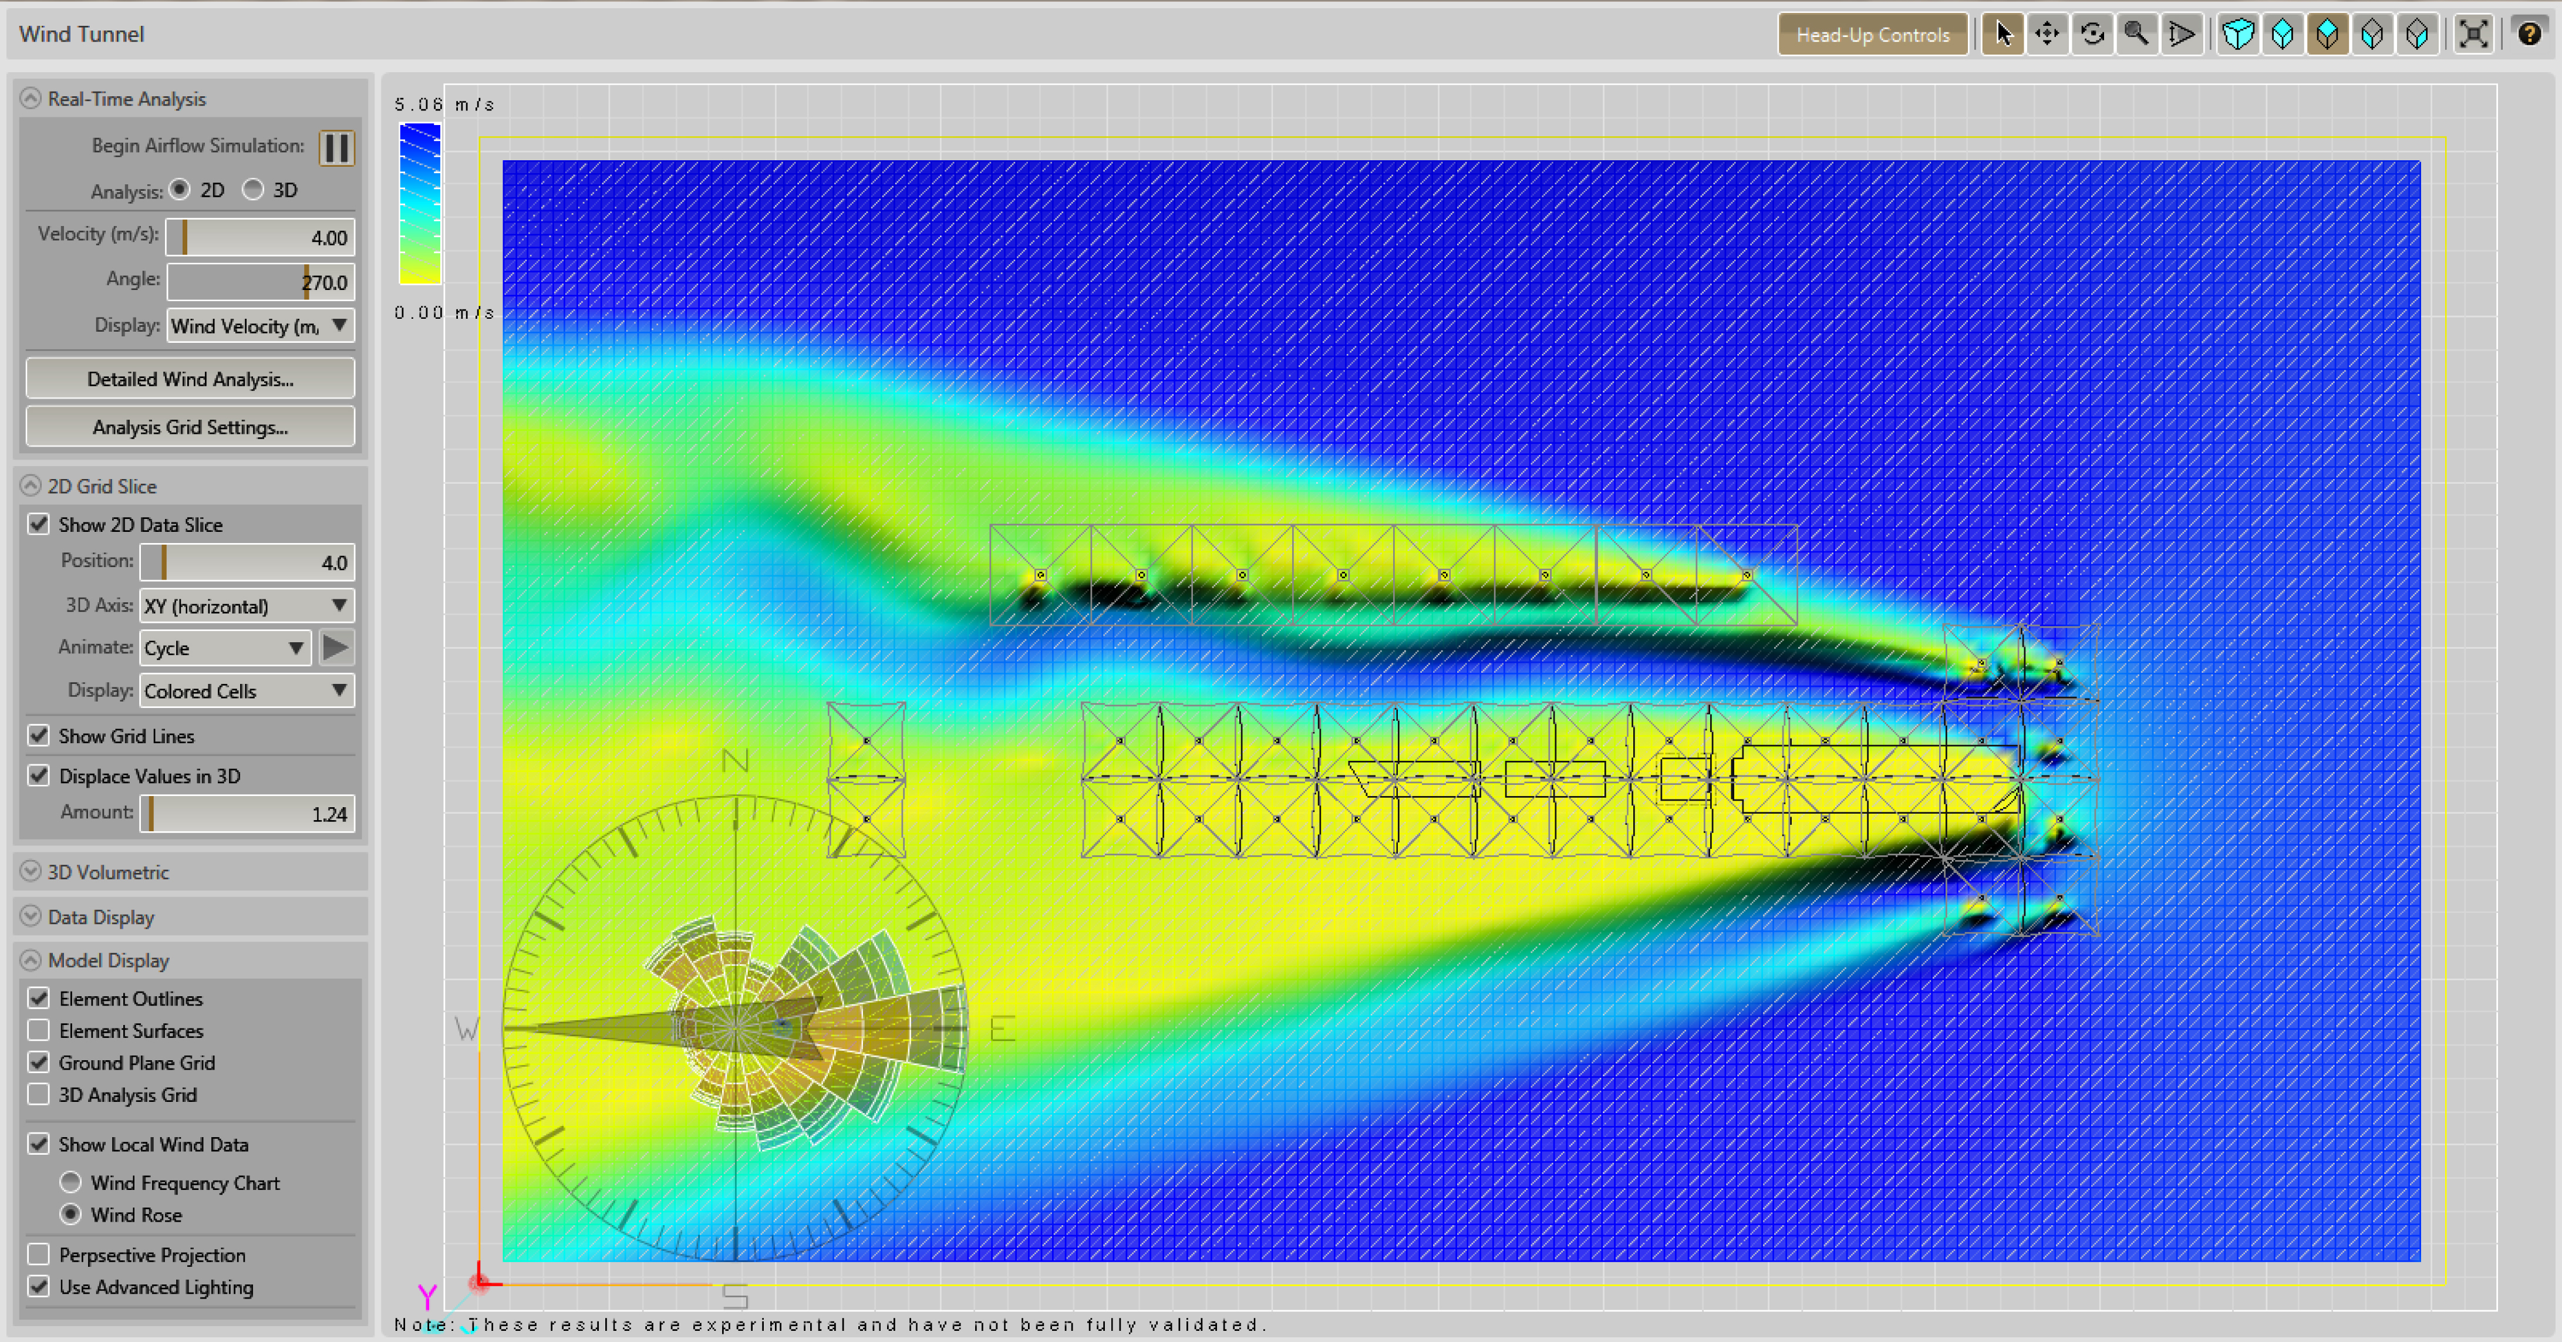
Task: Switch to perspective cube view
Action: pyautogui.click(x=2238, y=35)
